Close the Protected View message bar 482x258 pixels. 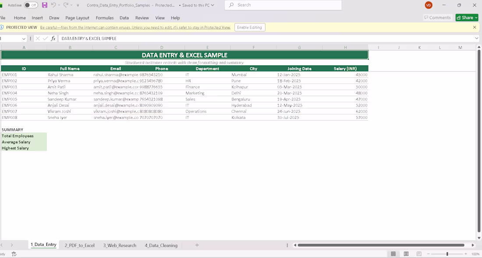coord(475,27)
